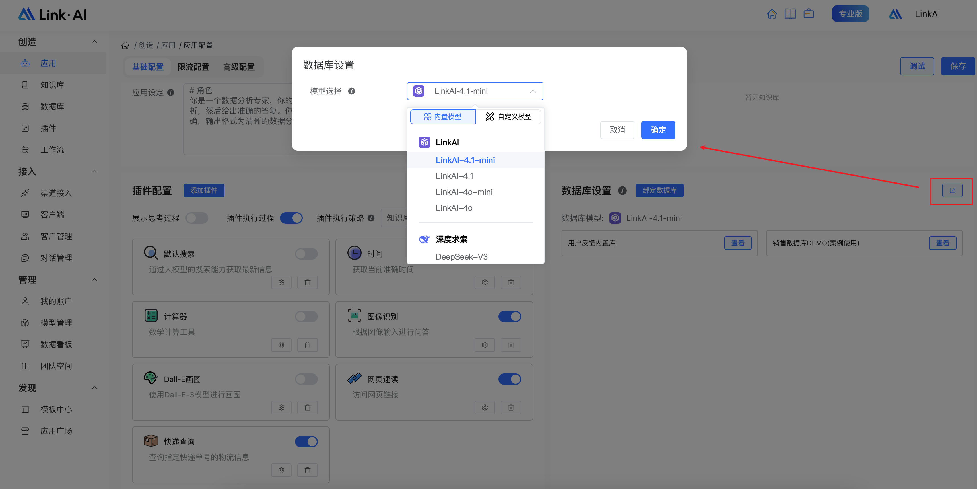The height and width of the screenshot is (489, 977).
Task: Delete the 计算器 plugin via trash icon
Action: coord(308,345)
